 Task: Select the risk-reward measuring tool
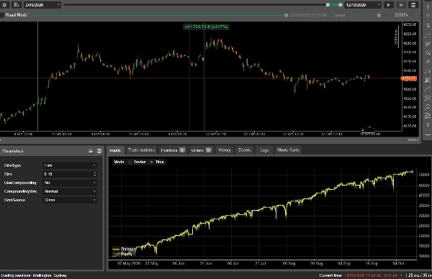428,116
